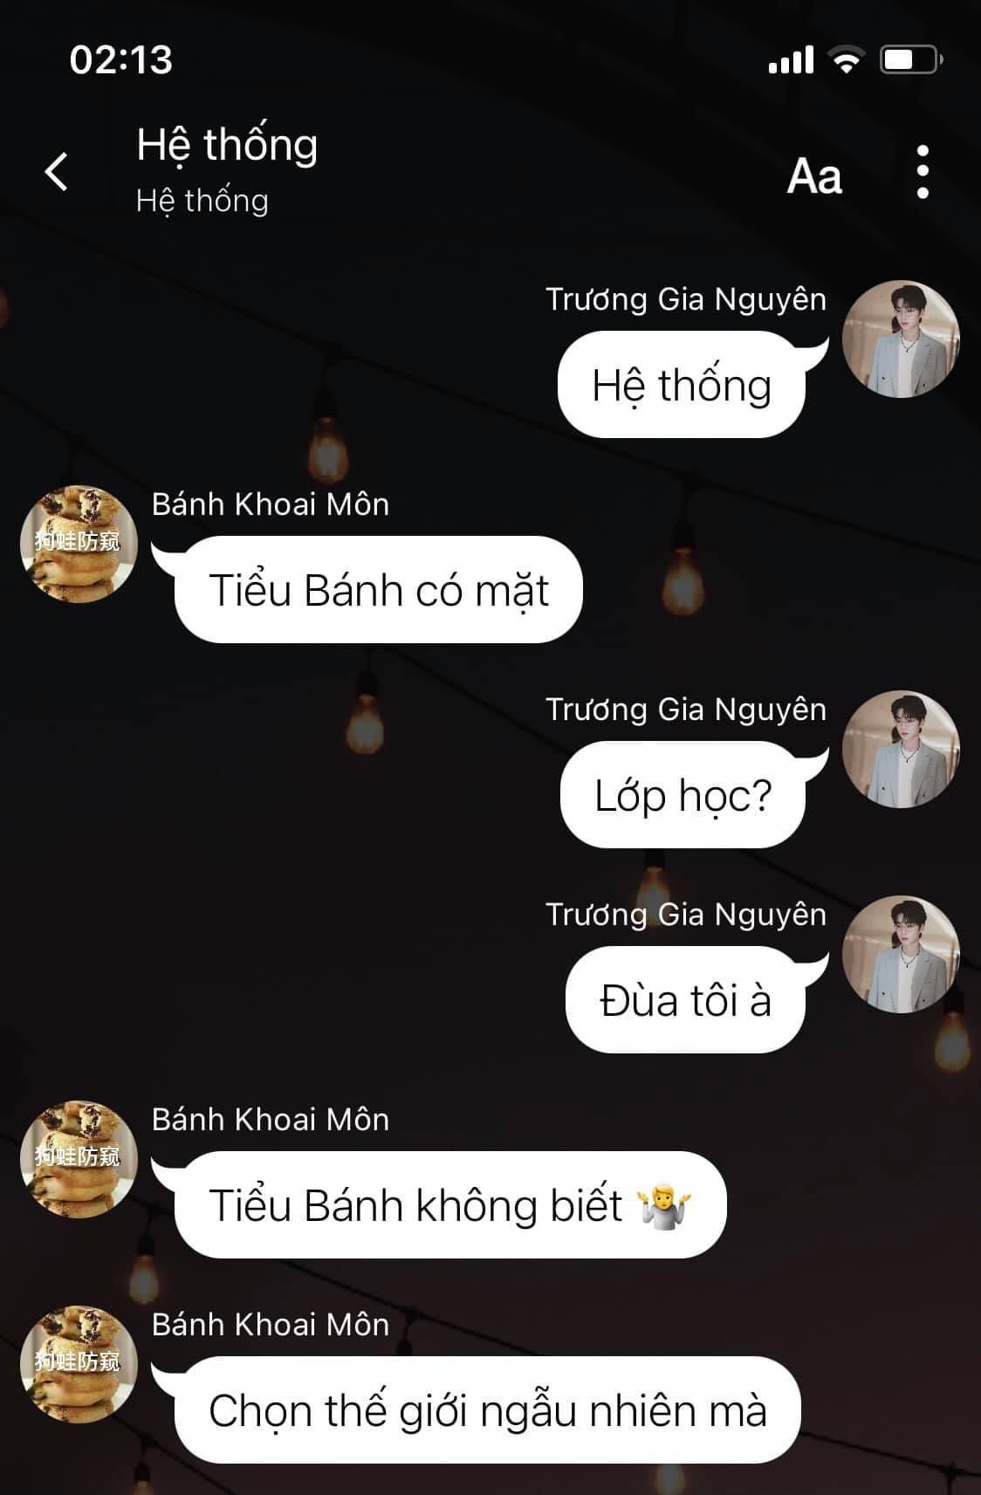The height and width of the screenshot is (1495, 981).
Task: Select the "Chọn thế giới ngẫu nhiên mà" bubble
Action: click(487, 1410)
